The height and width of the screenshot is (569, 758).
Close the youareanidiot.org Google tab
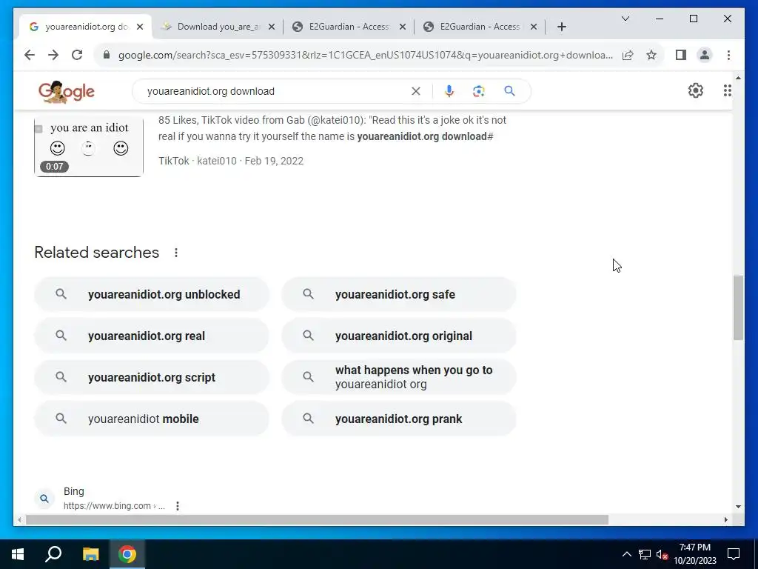[140, 27]
